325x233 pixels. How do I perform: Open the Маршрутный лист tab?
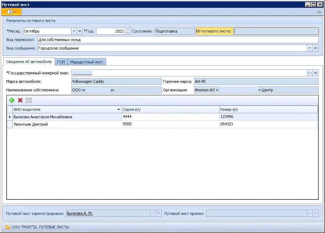coord(87,62)
